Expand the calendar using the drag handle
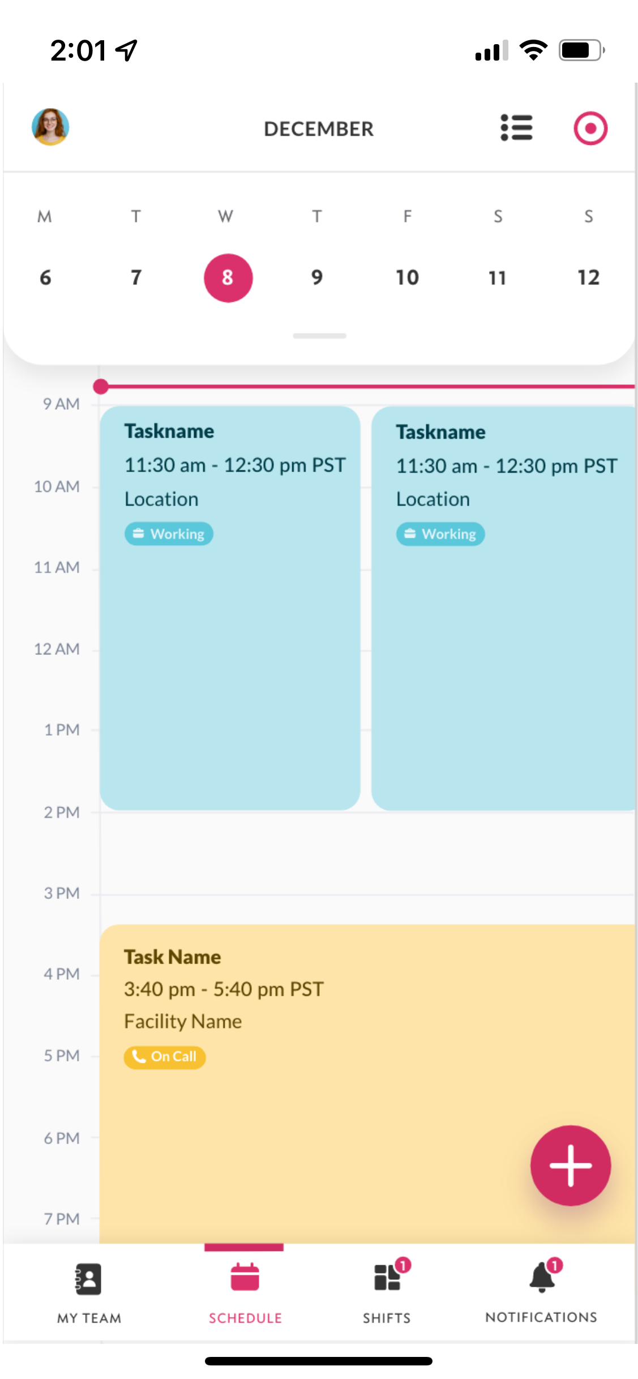638x1379 pixels. pos(319,336)
